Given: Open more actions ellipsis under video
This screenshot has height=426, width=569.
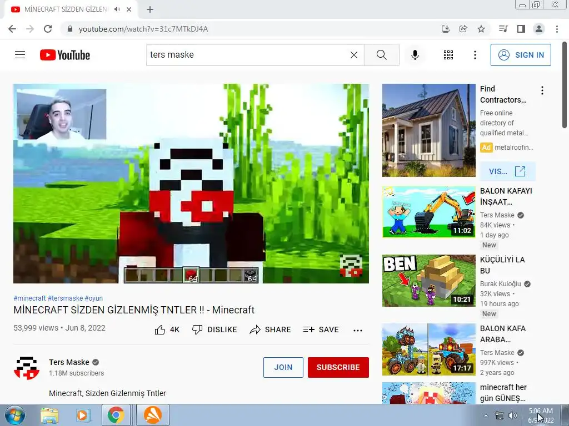Looking at the screenshot, I should point(358,330).
